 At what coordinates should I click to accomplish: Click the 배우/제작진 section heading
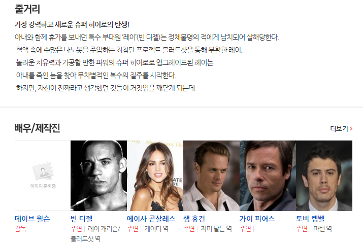(x=37, y=128)
